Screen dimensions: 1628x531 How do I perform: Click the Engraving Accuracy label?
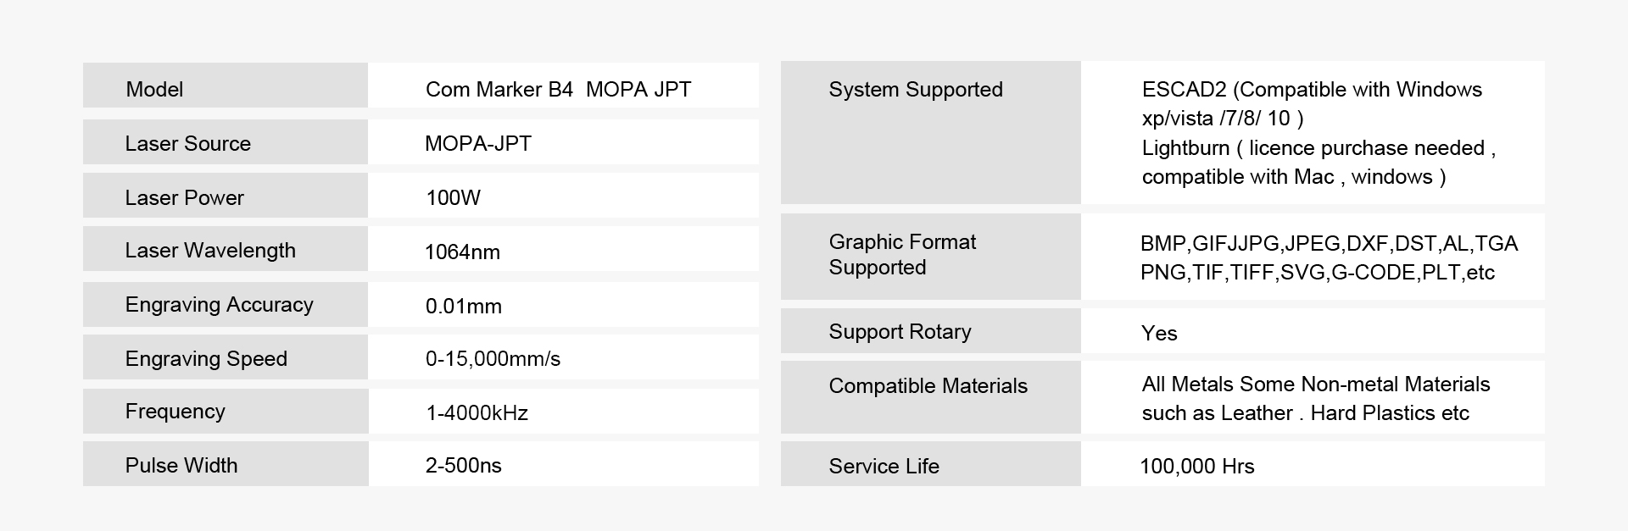coord(219,305)
